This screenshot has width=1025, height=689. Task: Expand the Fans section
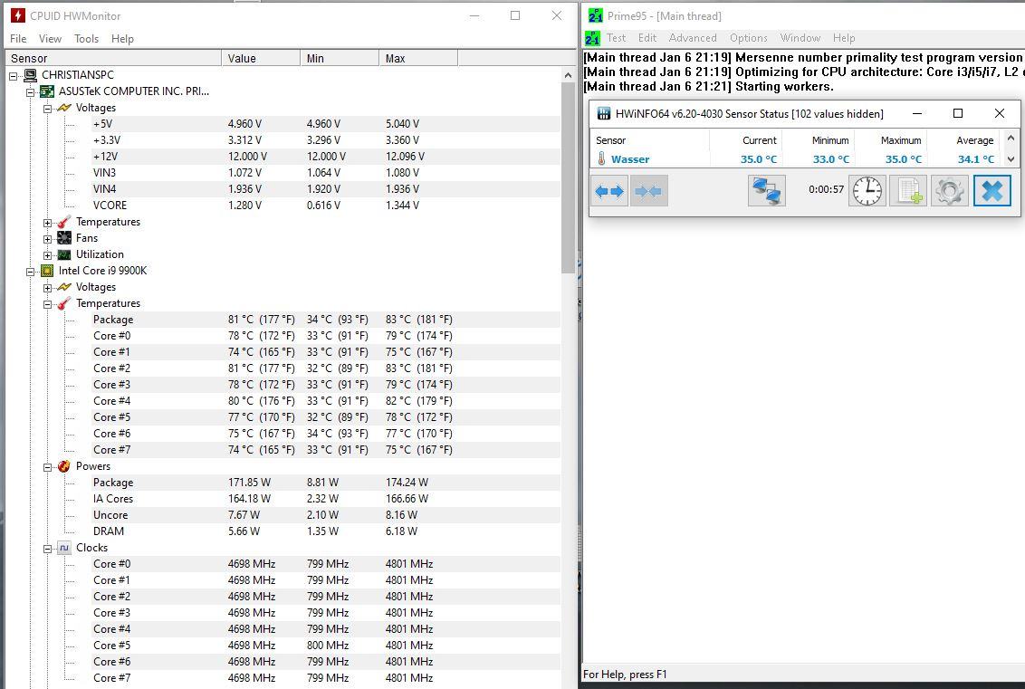coord(47,239)
